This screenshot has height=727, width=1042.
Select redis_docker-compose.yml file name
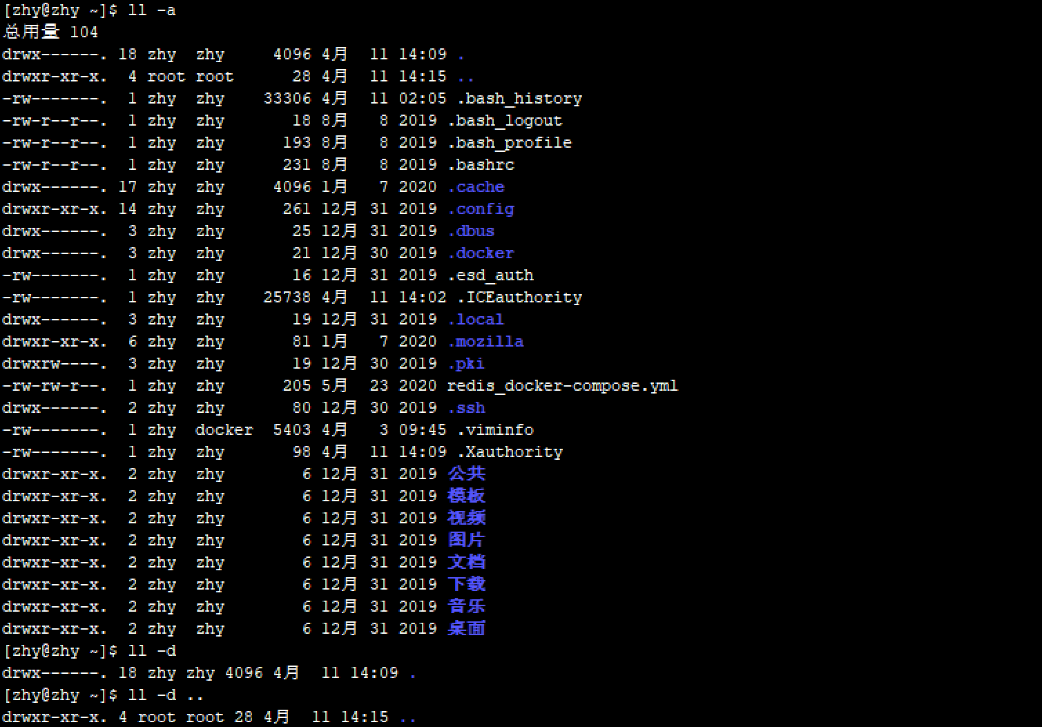click(x=563, y=386)
